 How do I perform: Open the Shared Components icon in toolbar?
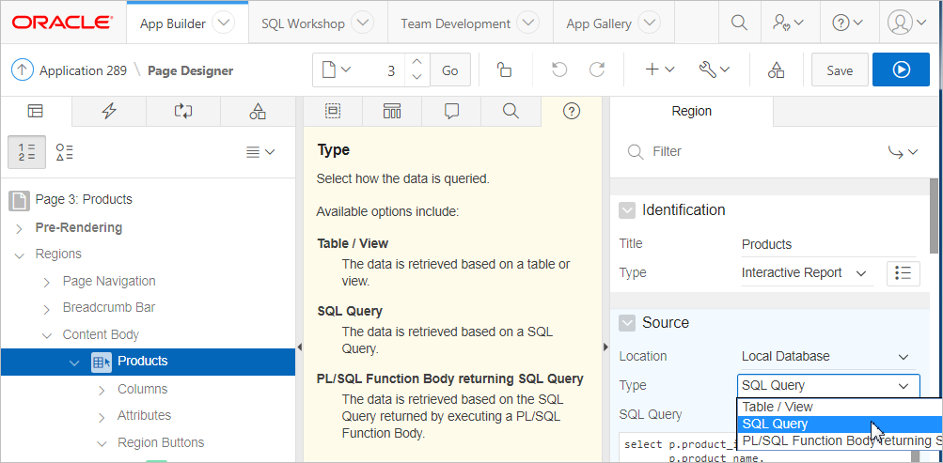[x=776, y=70]
